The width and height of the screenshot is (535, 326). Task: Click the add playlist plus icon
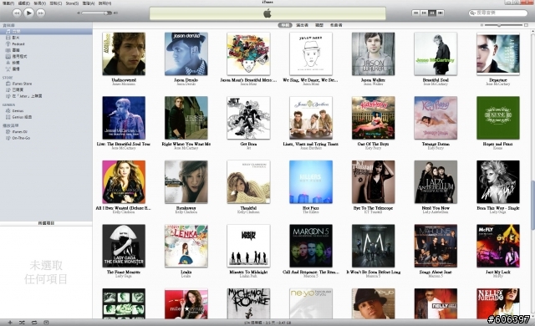pos(10,323)
